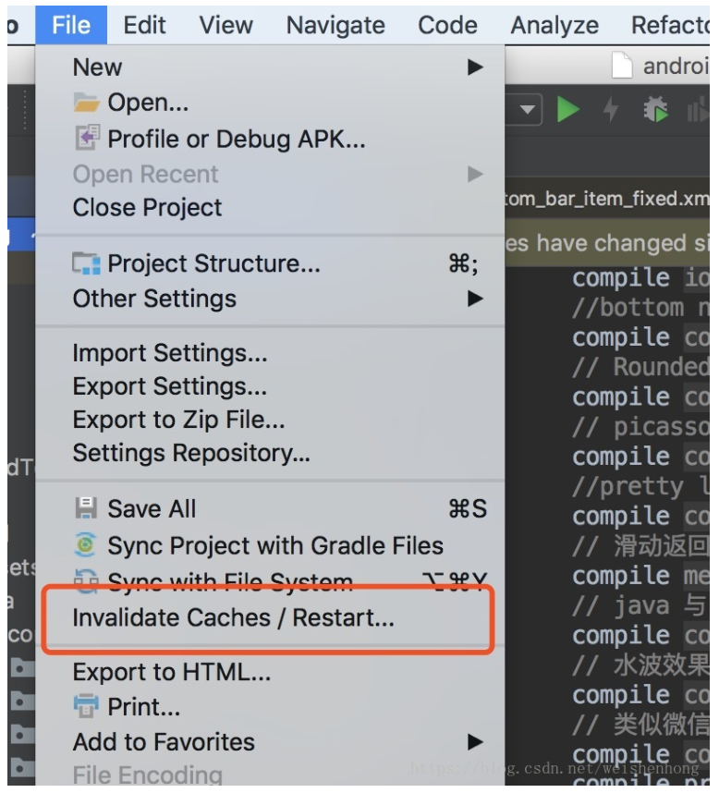Click the Project Structure icon
This screenshot has width=719, height=793.
(x=86, y=263)
